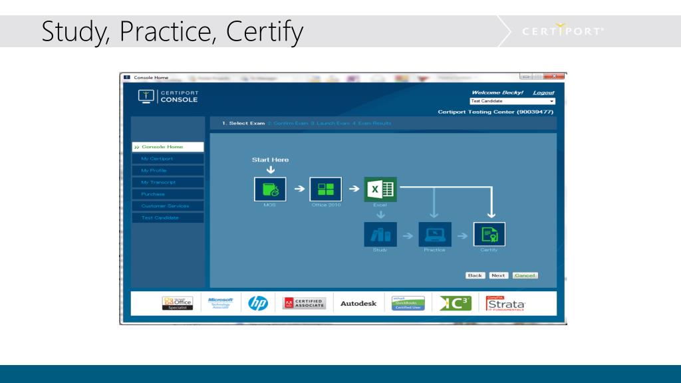View My Transcript in sidebar

point(168,182)
